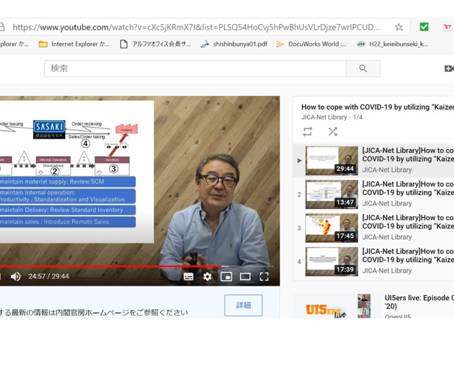Toggle playlist loop repeat icon
This screenshot has height=378, width=454.
(308, 132)
